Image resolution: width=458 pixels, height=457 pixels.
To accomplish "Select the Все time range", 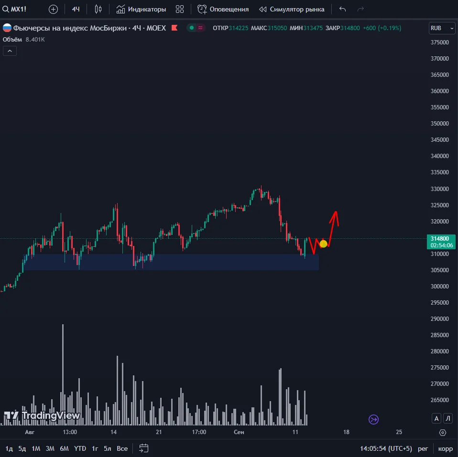I will click(x=122, y=448).
